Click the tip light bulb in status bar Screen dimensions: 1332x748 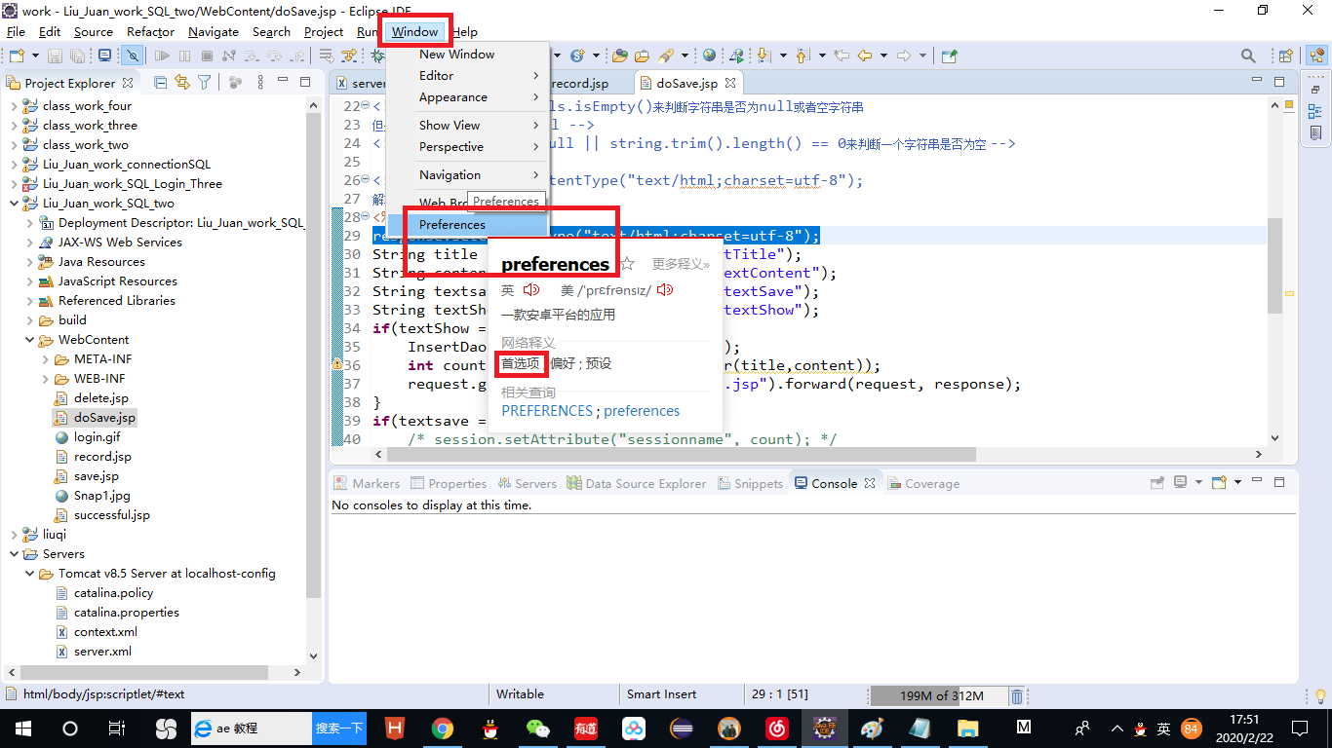(1320, 695)
